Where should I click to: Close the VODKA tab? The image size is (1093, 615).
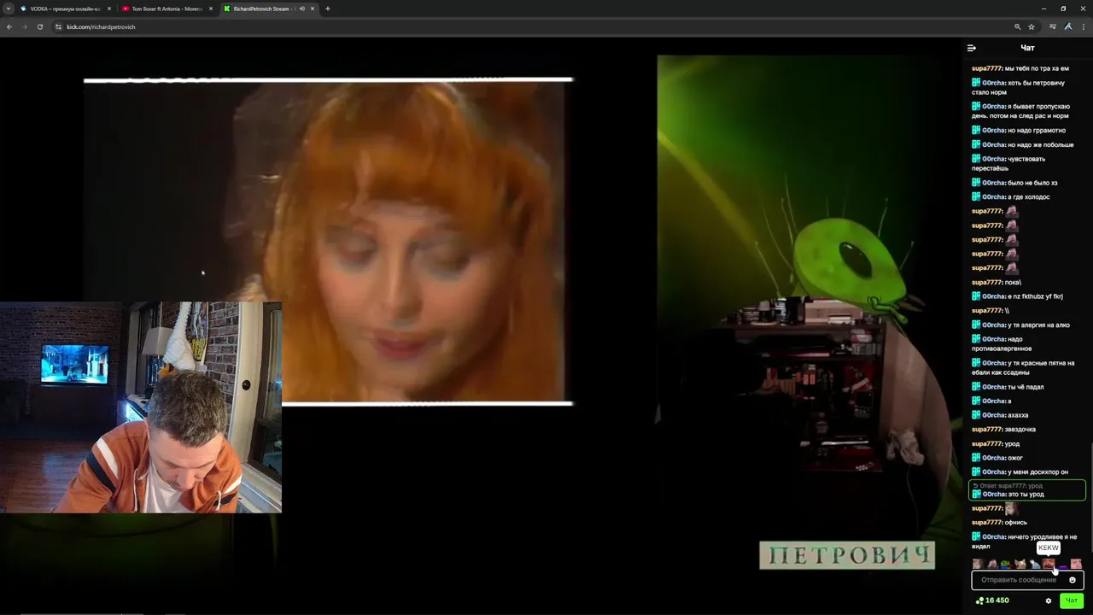click(x=109, y=9)
